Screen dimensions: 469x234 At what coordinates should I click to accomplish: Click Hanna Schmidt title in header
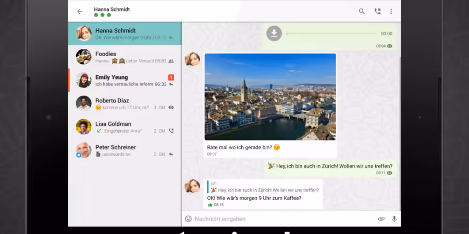(112, 9)
